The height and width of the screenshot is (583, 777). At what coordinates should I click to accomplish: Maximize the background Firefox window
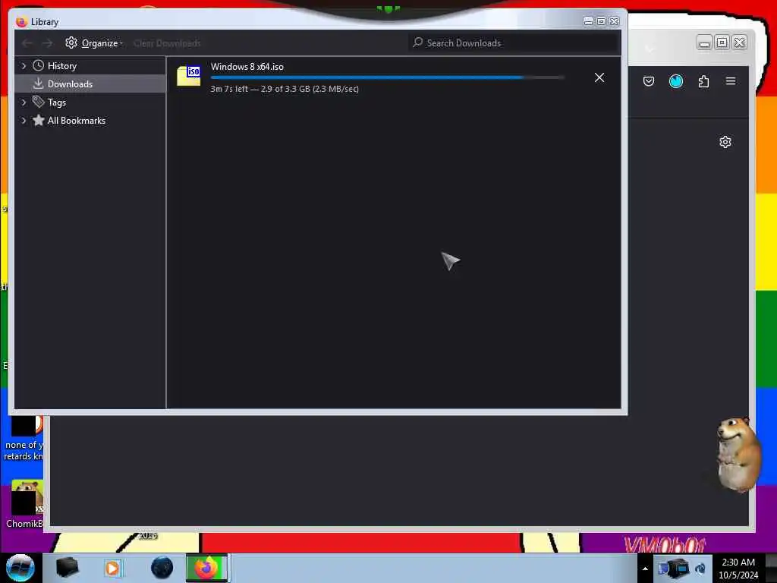point(722,43)
